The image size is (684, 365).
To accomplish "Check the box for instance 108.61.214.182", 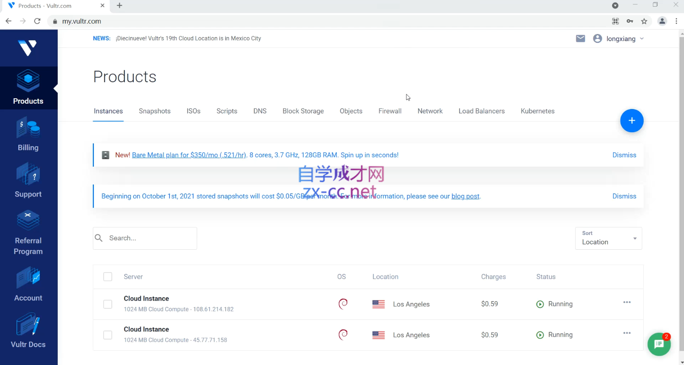I will tap(108, 304).
